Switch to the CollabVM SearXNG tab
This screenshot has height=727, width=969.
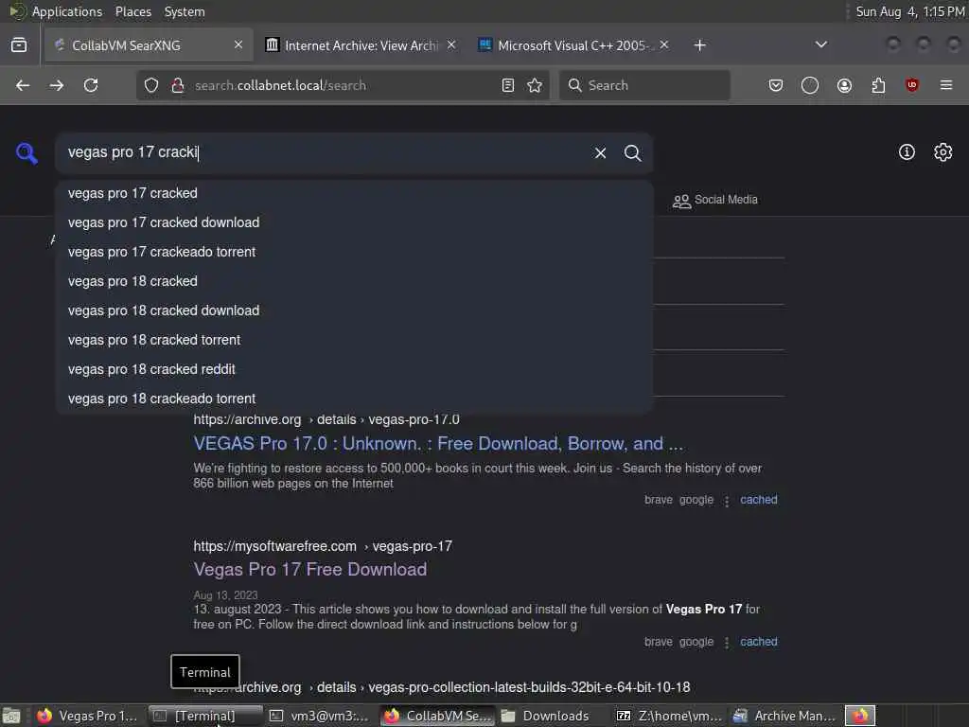click(x=149, y=45)
